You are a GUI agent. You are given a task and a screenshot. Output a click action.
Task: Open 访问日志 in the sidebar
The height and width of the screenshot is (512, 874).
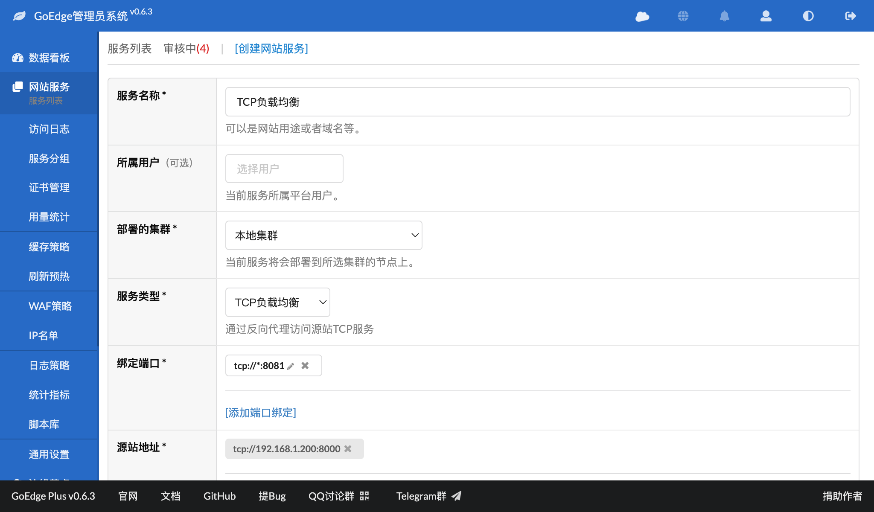(x=49, y=129)
